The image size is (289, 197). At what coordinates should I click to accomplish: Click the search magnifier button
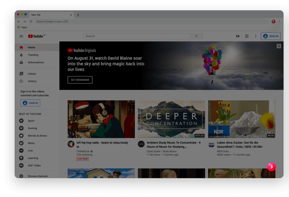tap(197, 36)
